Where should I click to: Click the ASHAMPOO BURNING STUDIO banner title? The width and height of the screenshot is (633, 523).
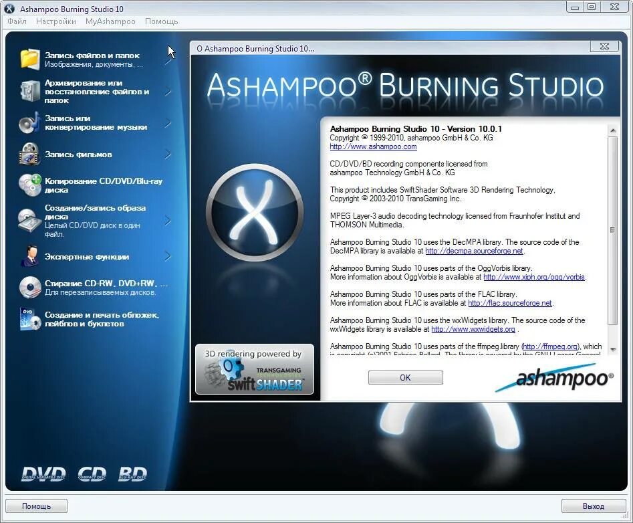pos(405,86)
